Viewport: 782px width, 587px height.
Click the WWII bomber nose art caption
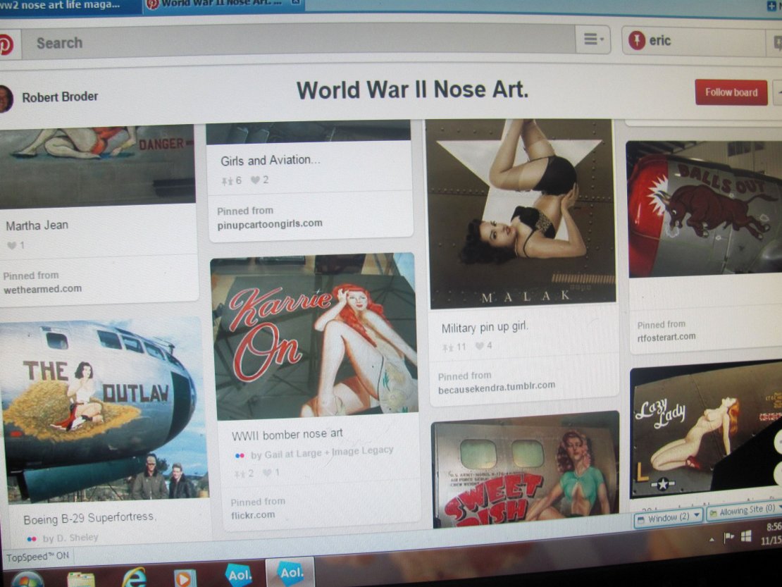(x=287, y=434)
